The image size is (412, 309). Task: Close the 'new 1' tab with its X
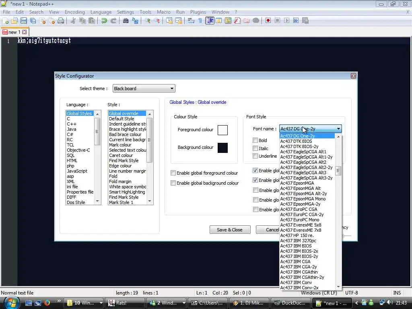pyautogui.click(x=25, y=32)
